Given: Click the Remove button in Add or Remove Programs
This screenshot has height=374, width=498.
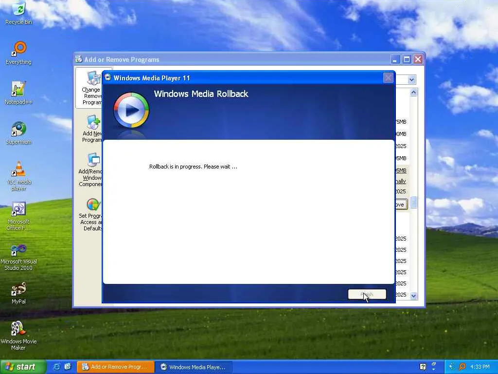Looking at the screenshot, I should (401, 205).
